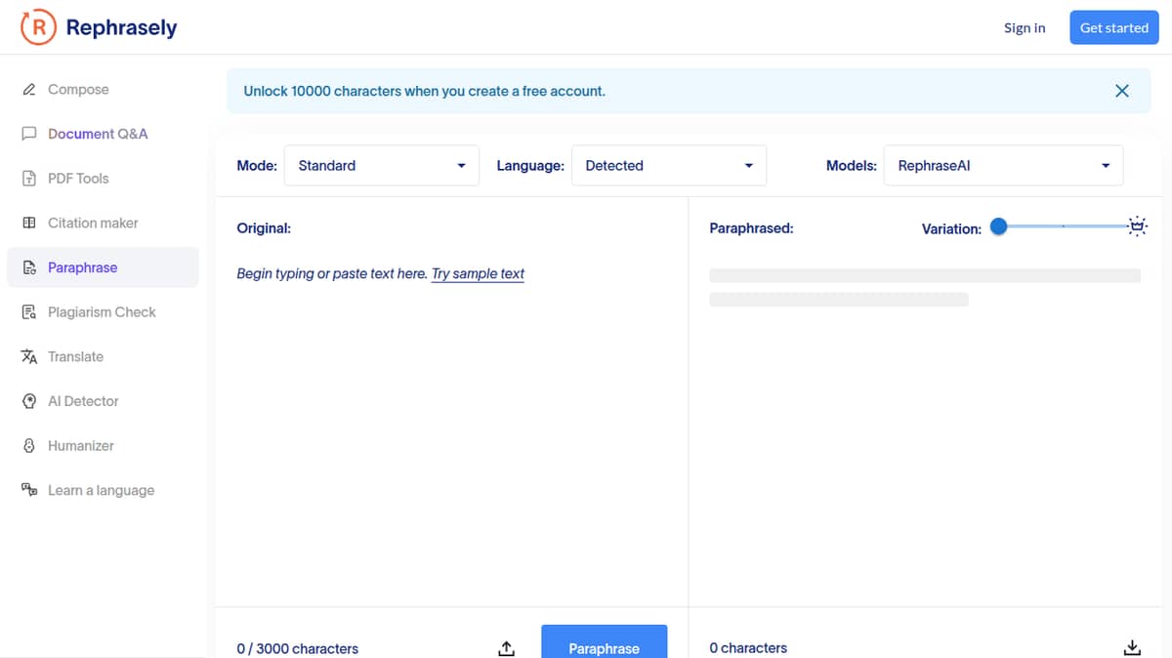The width and height of the screenshot is (1172, 658).
Task: Click the Try sample text link
Action: coord(479,273)
